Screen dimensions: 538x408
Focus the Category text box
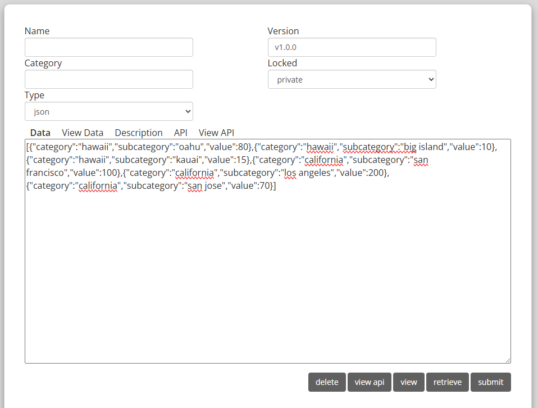(109, 79)
